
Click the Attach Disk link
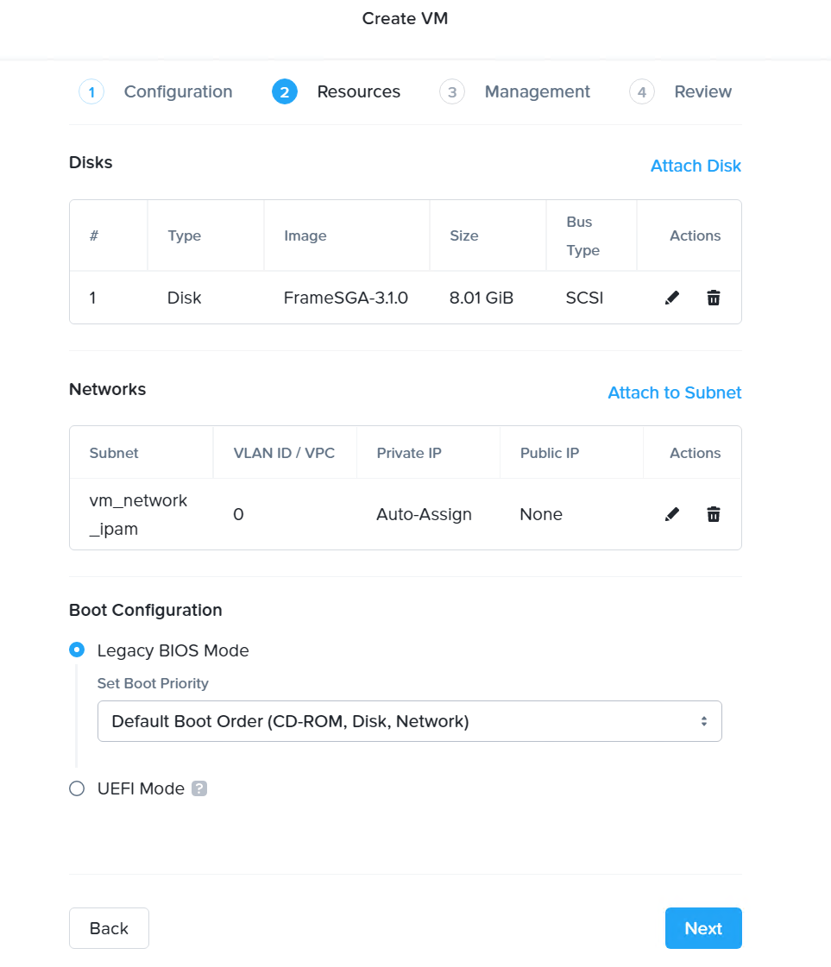696,166
